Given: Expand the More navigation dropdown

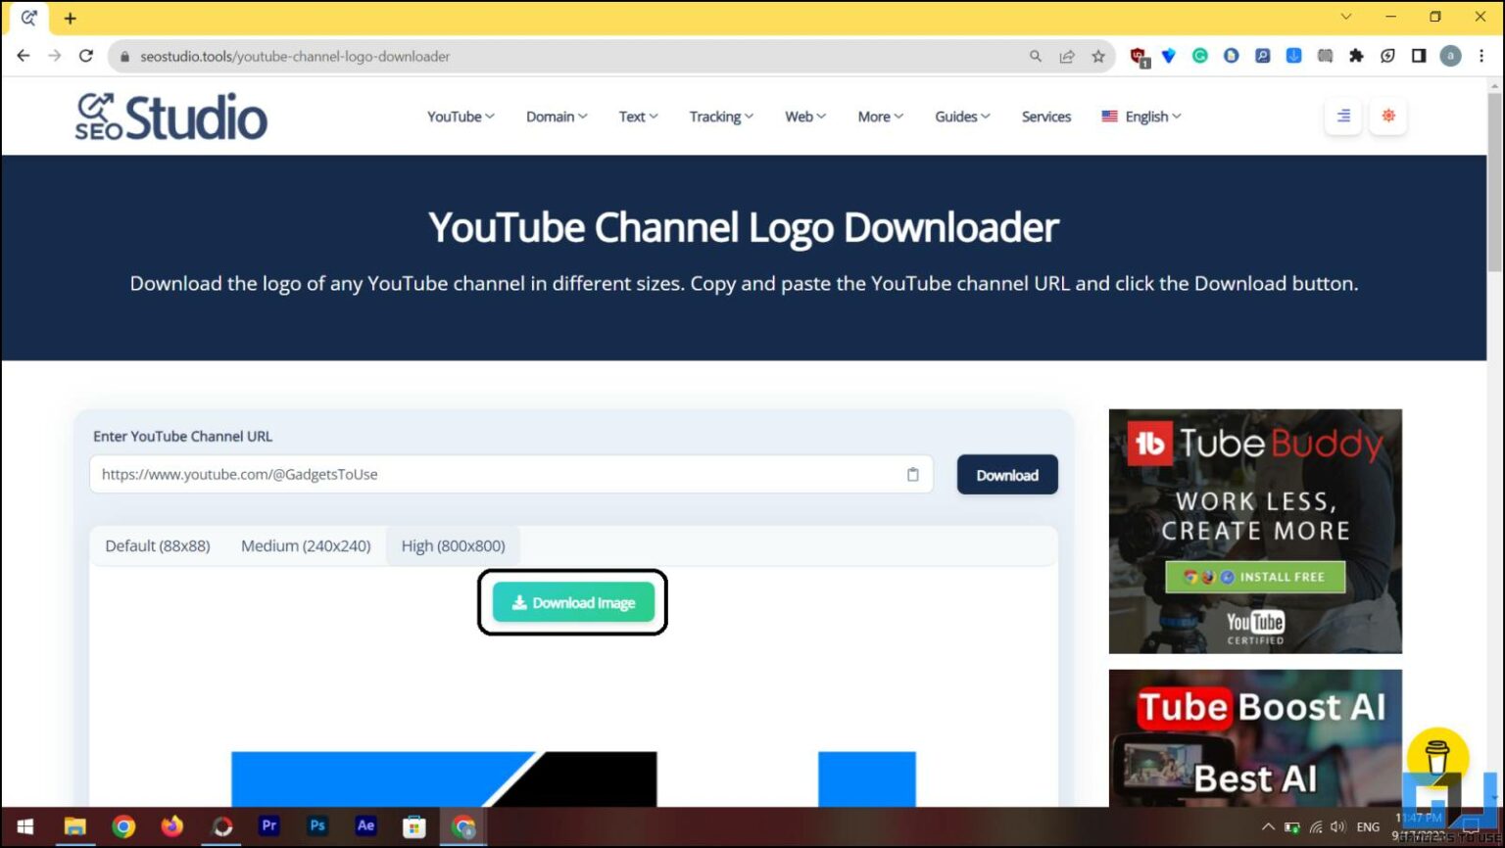Looking at the screenshot, I should (x=878, y=116).
